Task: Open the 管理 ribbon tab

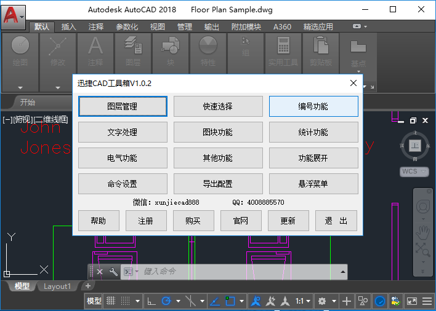Action: pos(185,27)
